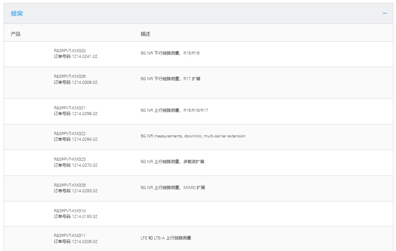Open product R&S®PVT-KM321

[70, 108]
